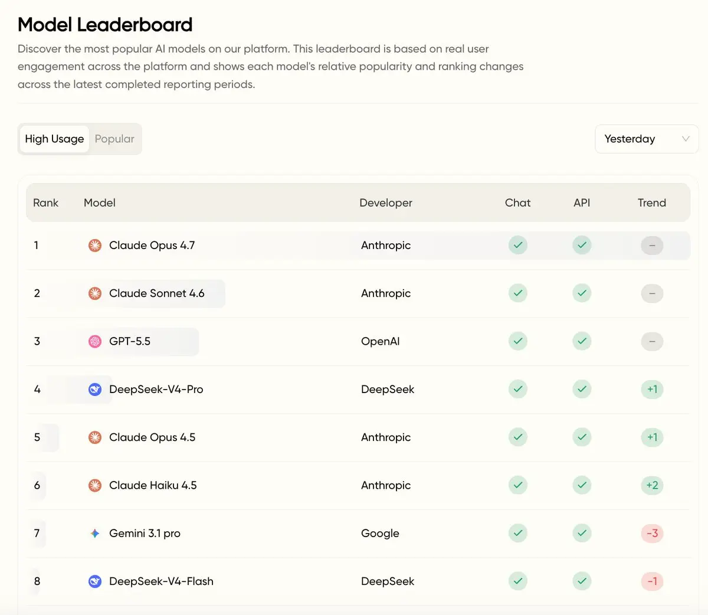The height and width of the screenshot is (615, 708).
Task: Click the API column header
Action: tap(582, 202)
